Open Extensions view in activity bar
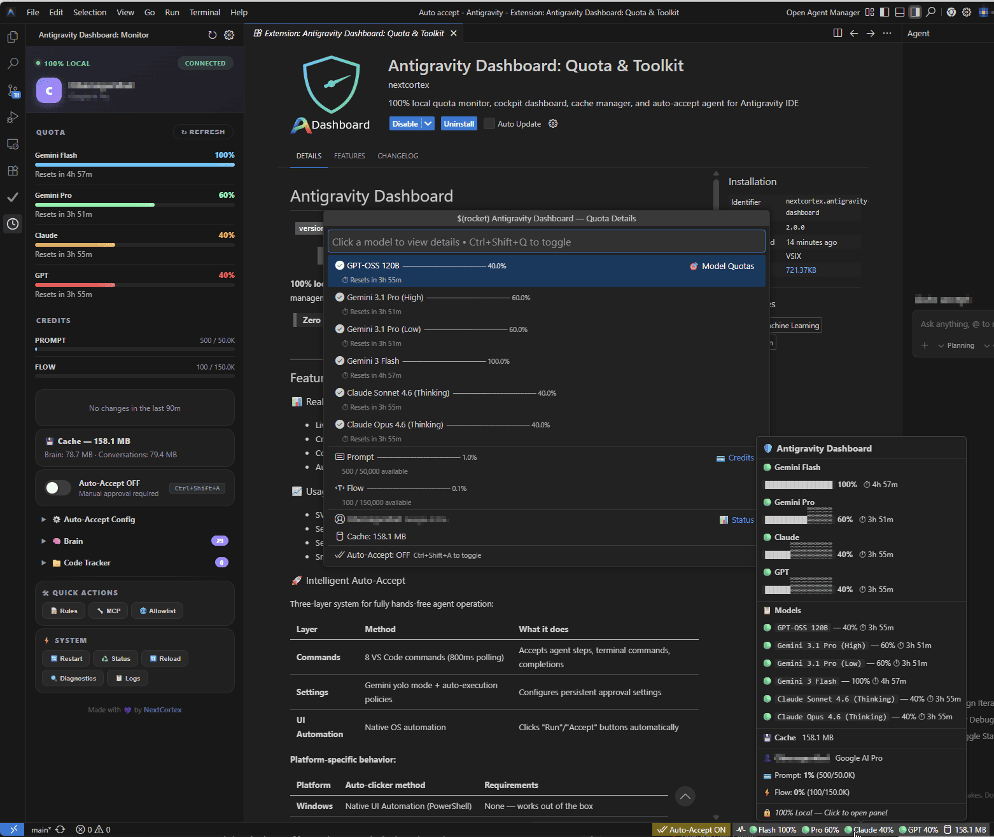994x837 pixels. pos(12,170)
